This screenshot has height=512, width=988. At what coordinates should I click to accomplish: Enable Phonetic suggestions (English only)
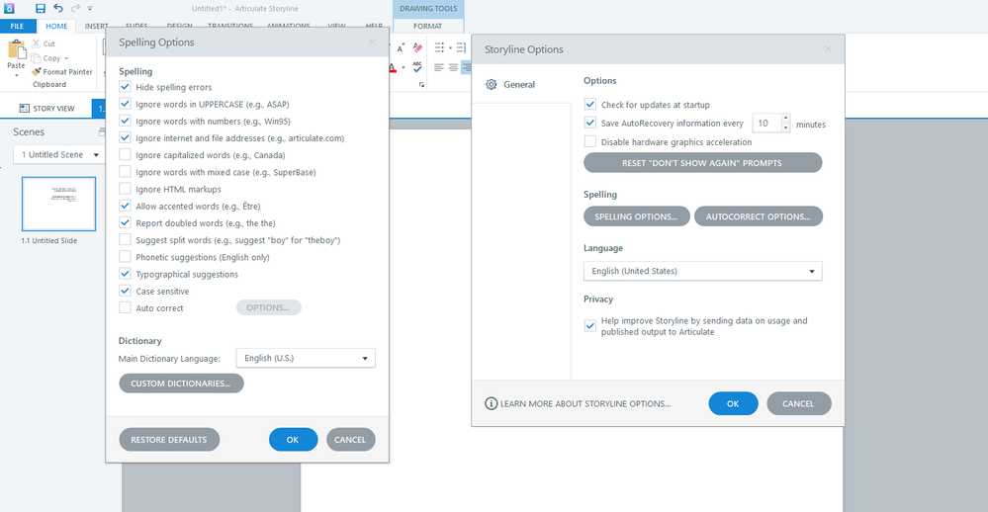[x=125, y=257]
